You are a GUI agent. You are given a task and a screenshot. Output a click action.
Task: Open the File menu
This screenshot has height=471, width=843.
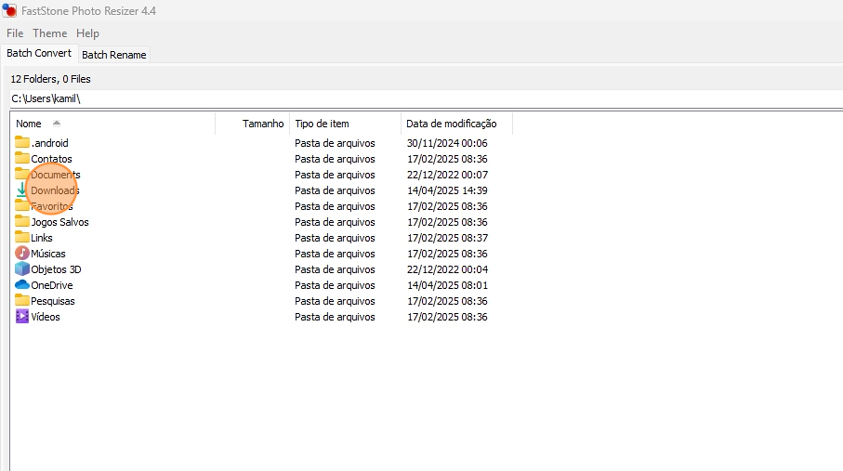(x=15, y=33)
